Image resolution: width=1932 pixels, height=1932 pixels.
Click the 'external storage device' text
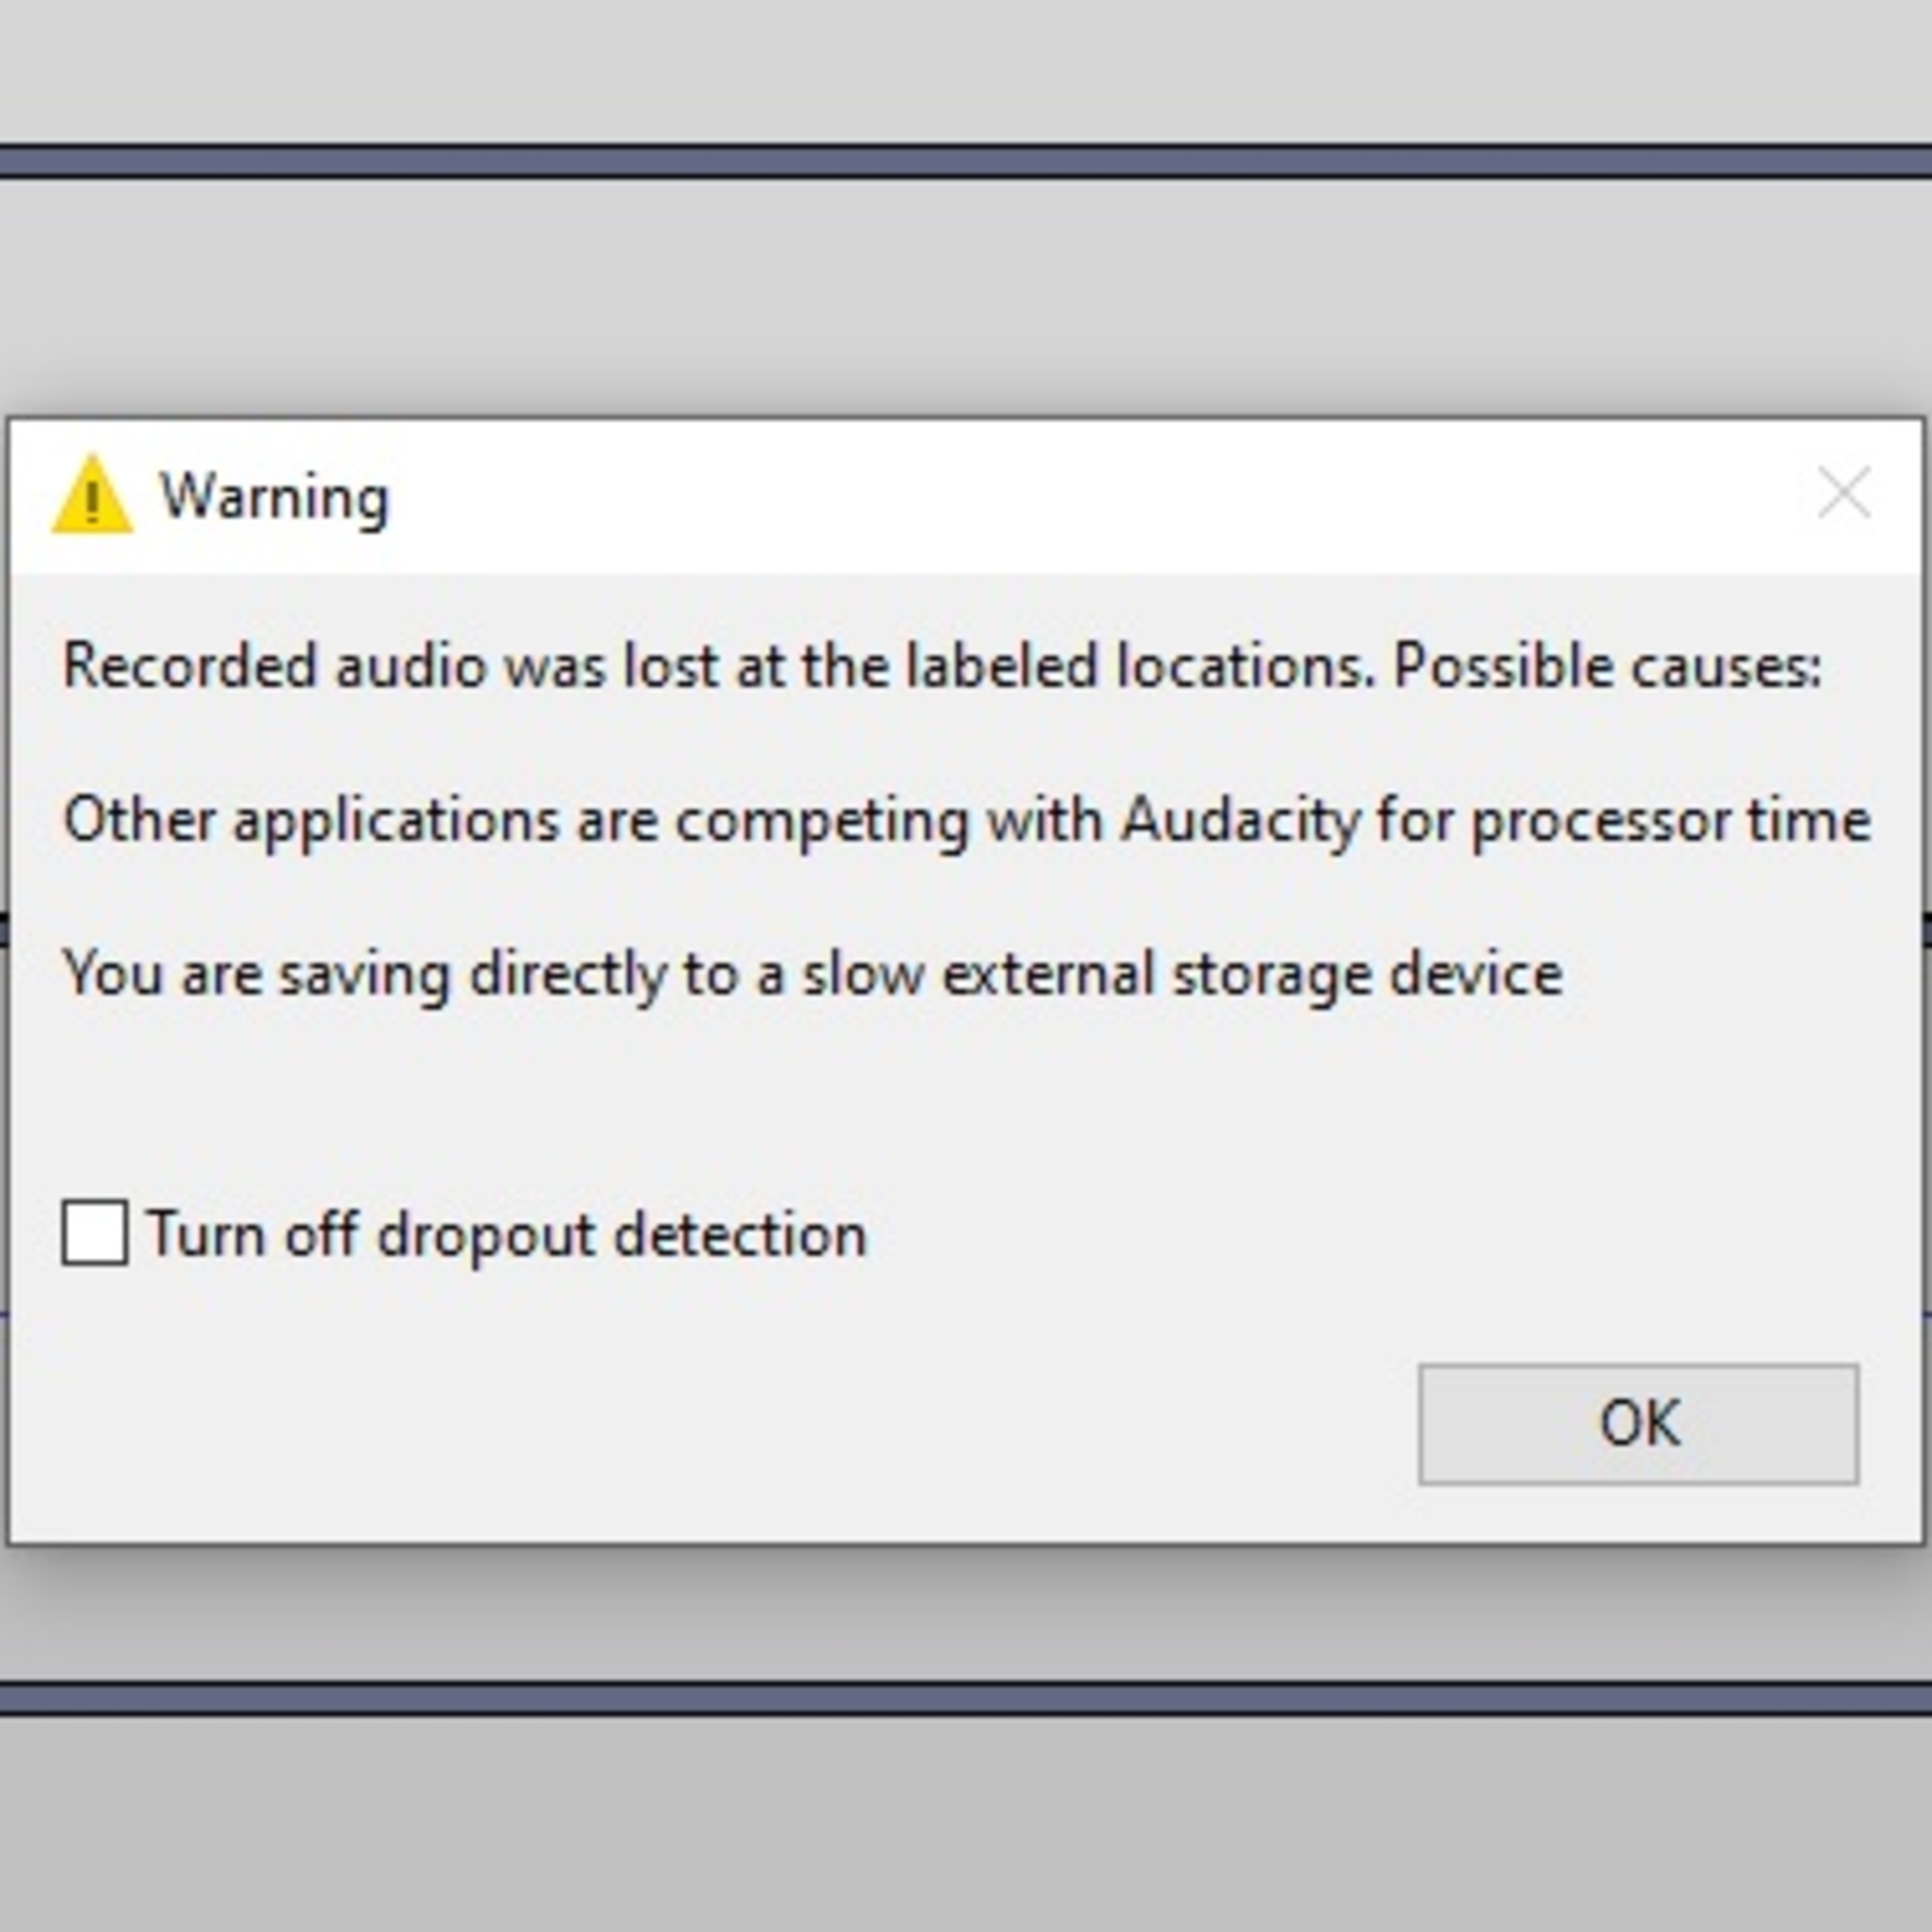point(1252,974)
